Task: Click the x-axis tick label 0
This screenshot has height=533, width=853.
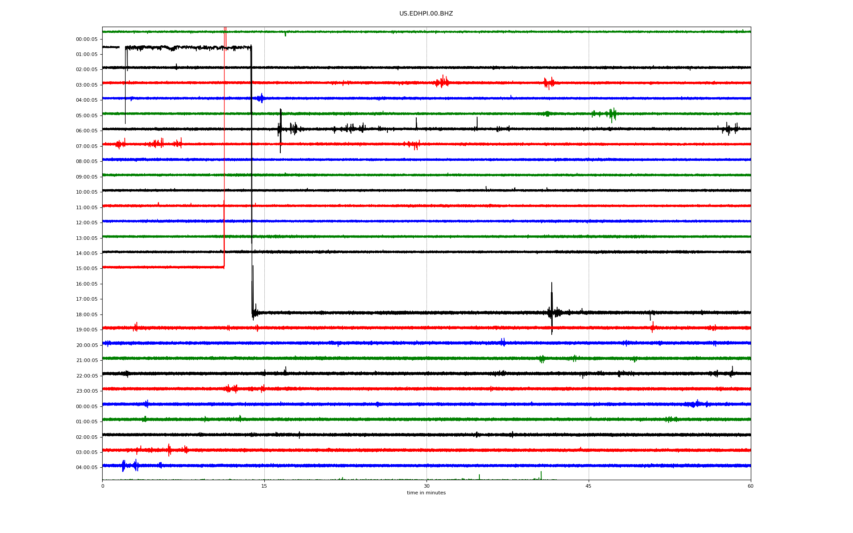Action: click(103, 486)
